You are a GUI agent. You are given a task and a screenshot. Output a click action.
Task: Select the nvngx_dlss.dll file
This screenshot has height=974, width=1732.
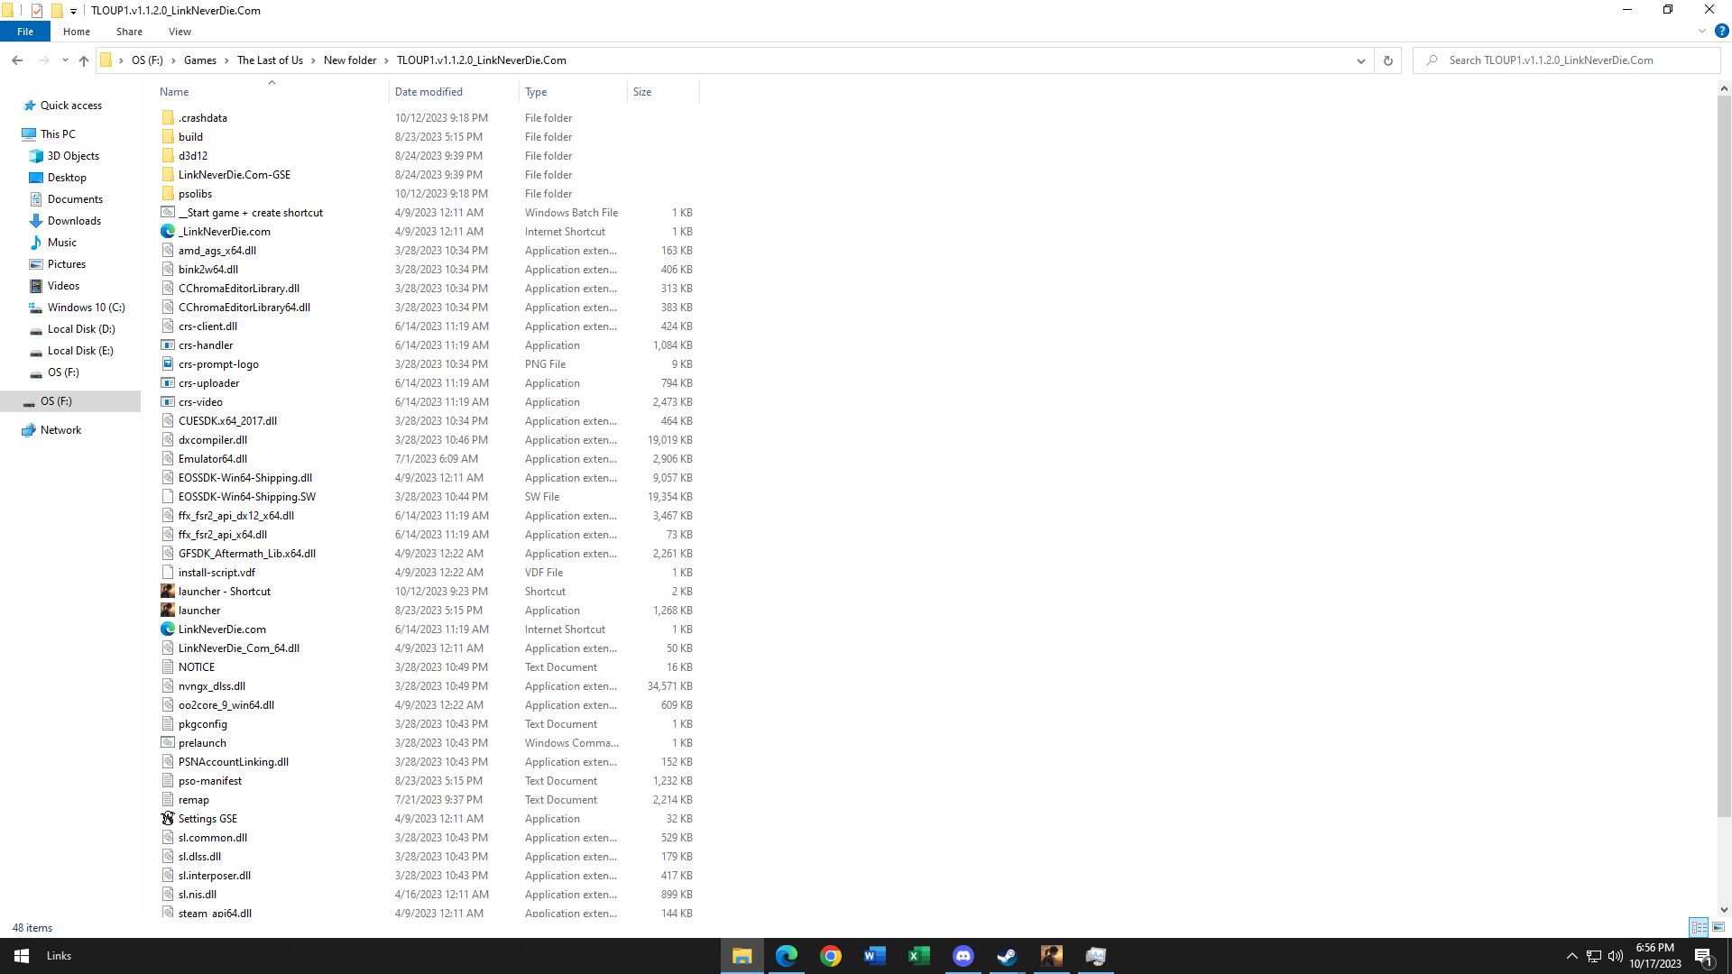[x=212, y=686]
